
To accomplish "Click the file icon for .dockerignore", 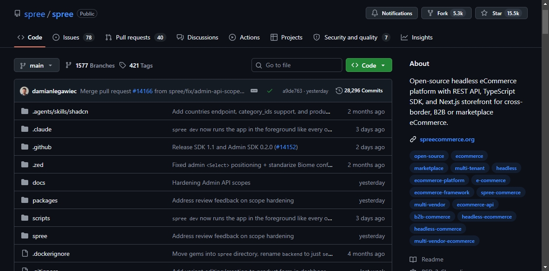I will [25, 254].
